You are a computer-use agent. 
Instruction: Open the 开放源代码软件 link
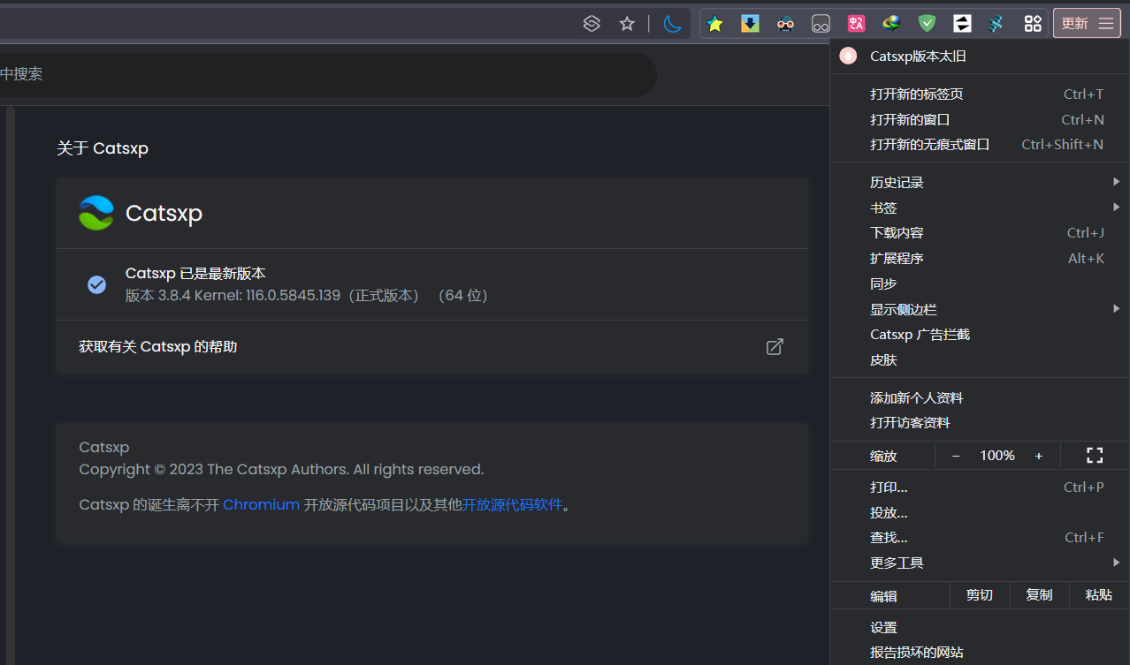513,505
